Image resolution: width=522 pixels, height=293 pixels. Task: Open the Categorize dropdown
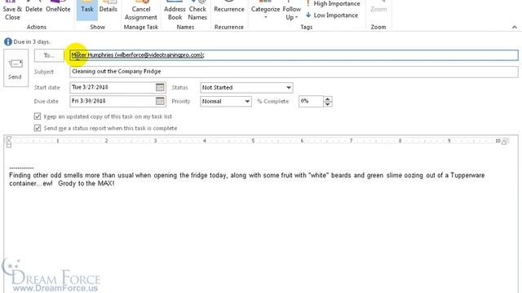point(265,11)
